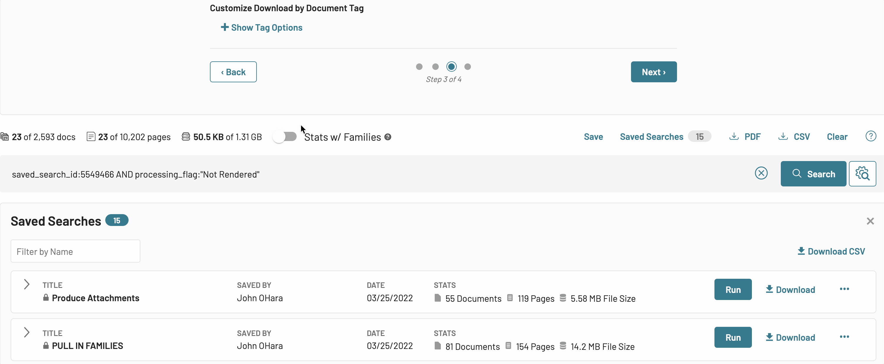This screenshot has height=364, width=884.
Task: Click the Filter by Name field
Action: tap(75, 251)
